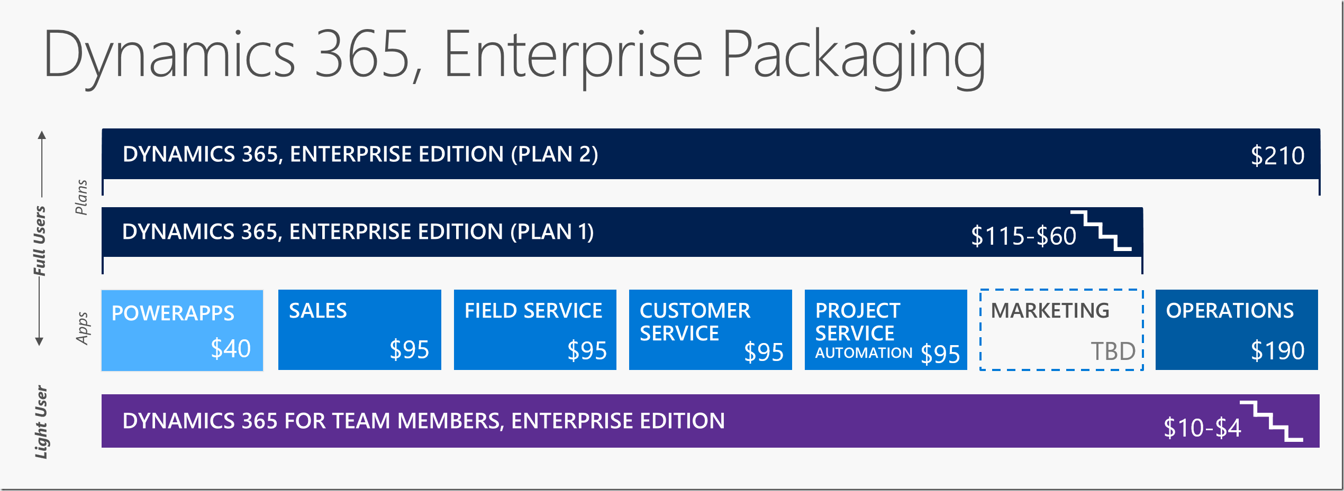Viewport: 1344px width, 491px height.
Task: Click the vertical Light User label
Action: (x=41, y=422)
